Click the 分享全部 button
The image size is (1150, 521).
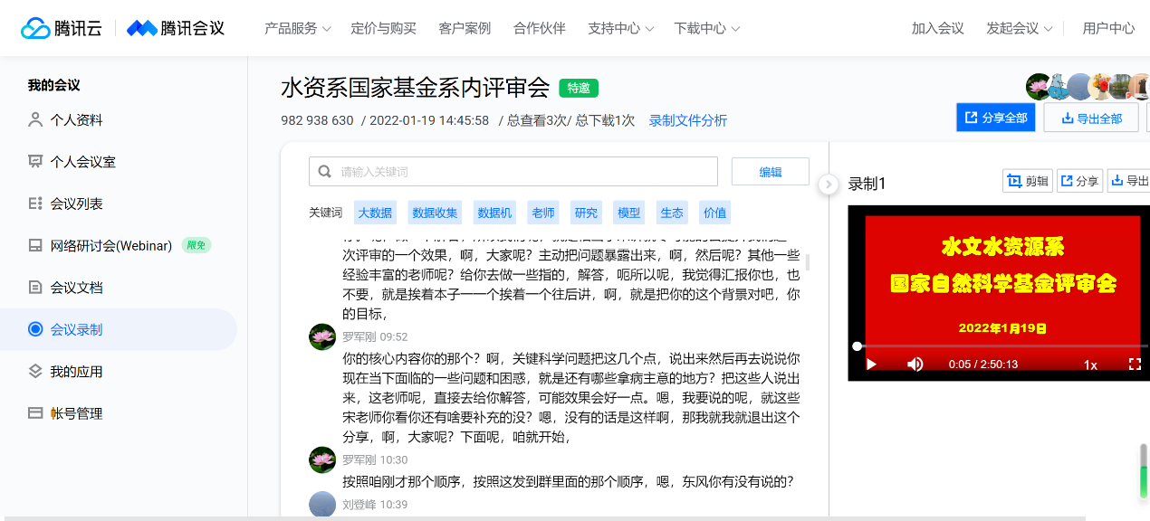click(x=995, y=118)
